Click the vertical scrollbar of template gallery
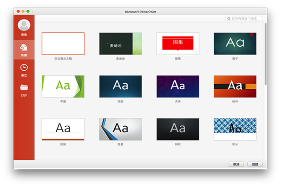Image resolution: width=281 pixels, height=187 pixels. 266,54
